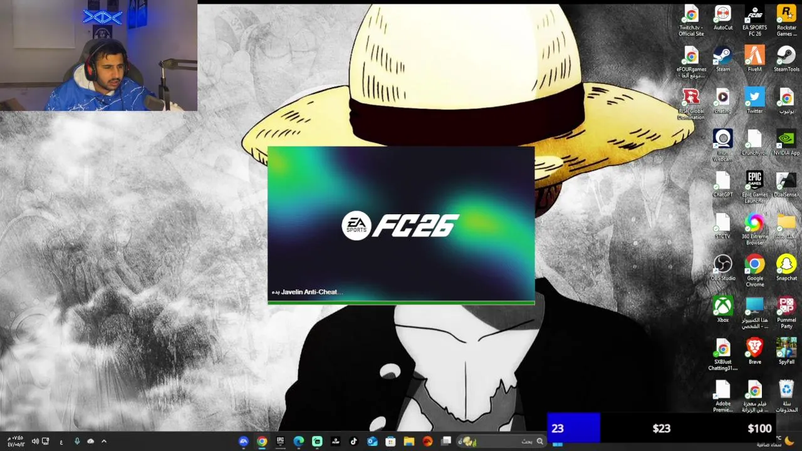802x451 pixels.
Task: Select the RISK Global Domination icon
Action: point(691,104)
